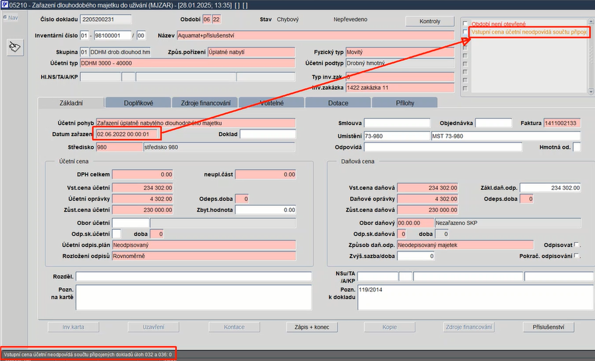Image resolution: width=595 pixels, height=361 pixels.
Task: Switch to the Přílohy tab
Action: pyautogui.click(x=404, y=103)
